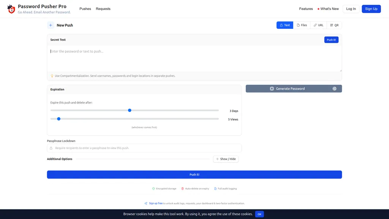Screen dimensions: 389x219
Task: Focus the secret text entry area
Action: [x=194, y=59]
